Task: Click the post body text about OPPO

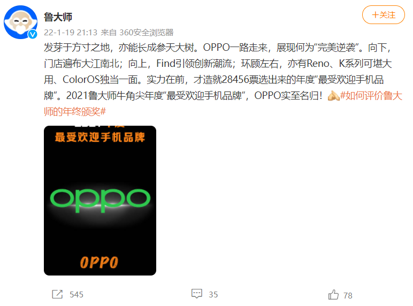Action: [x=223, y=80]
